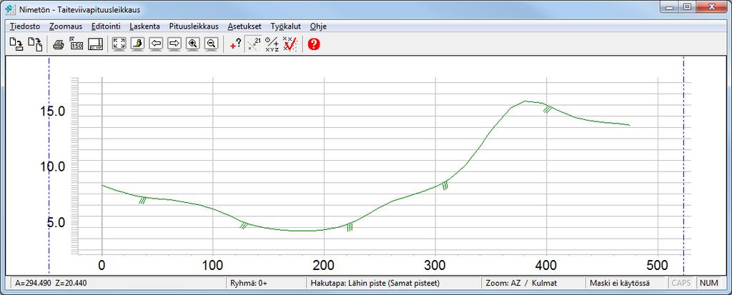Click the profile line peak near 380
Image resolution: width=732 pixels, height=295 pixels.
pyautogui.click(x=525, y=101)
